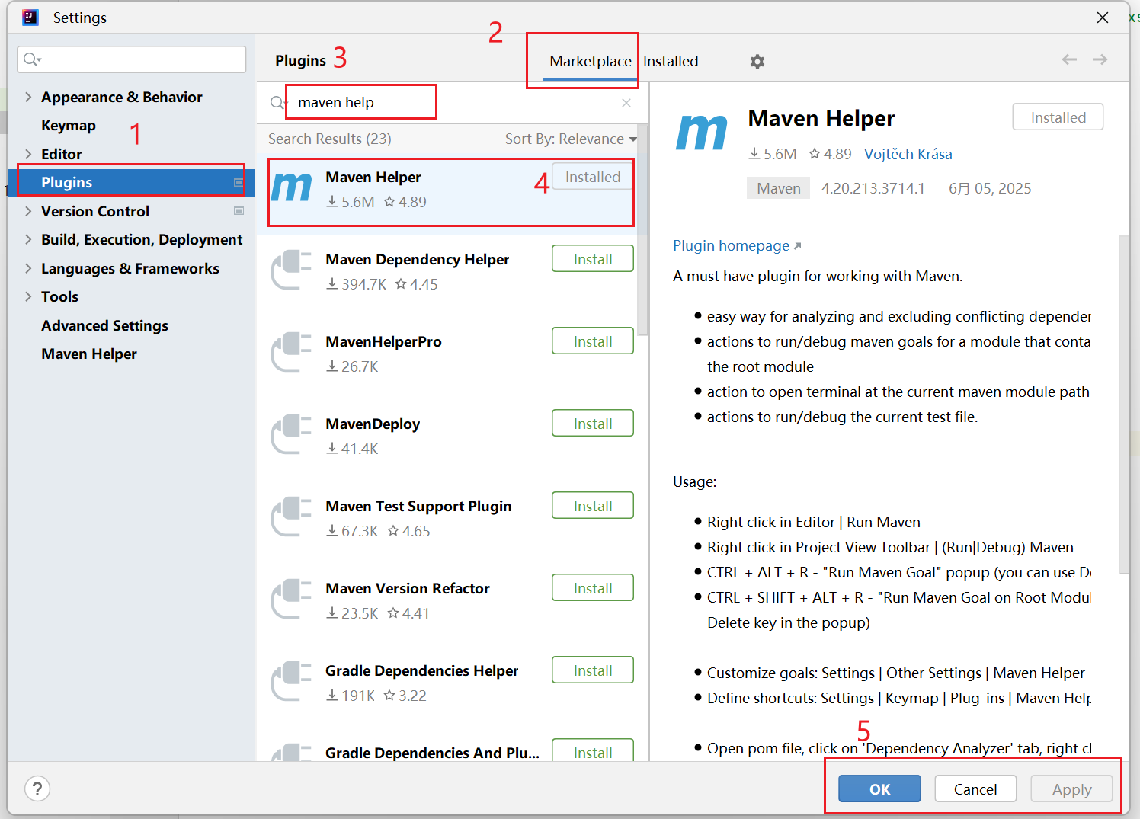Click the settings sidebar search magnifier icon
This screenshot has height=819, width=1140.
tap(32, 59)
